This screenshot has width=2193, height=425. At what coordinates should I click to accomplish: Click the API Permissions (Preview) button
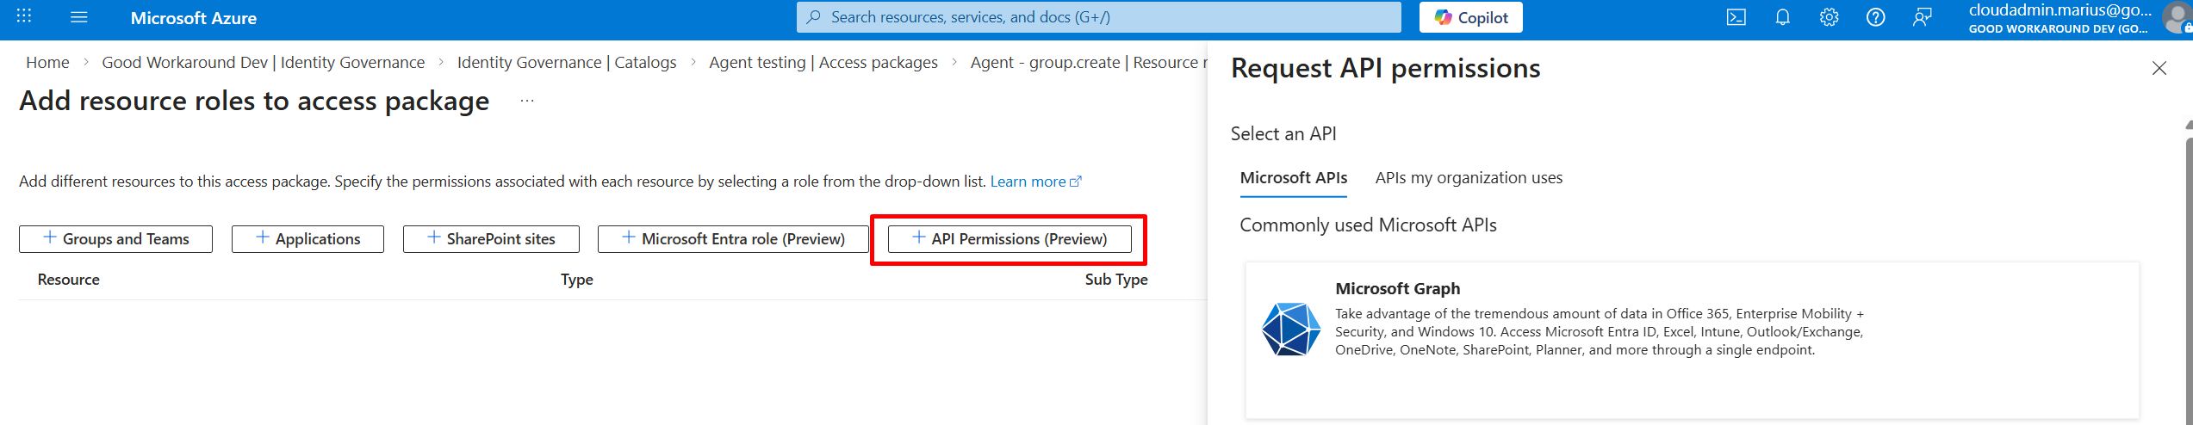[1009, 239]
